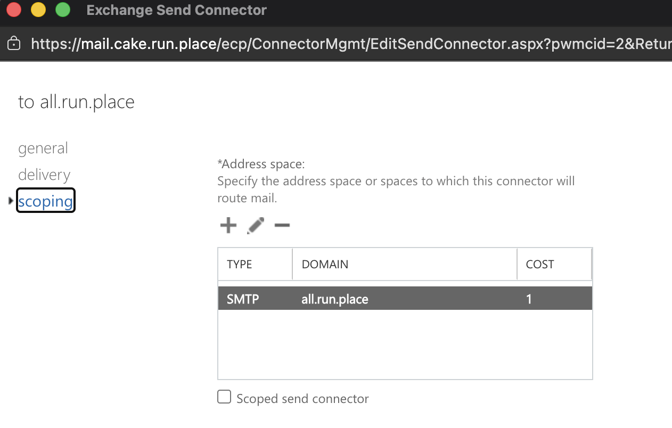
Task: Switch to the delivery tab
Action: [x=44, y=175]
